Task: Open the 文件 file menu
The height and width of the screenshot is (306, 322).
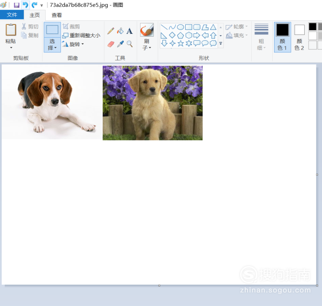Action: tap(12, 15)
